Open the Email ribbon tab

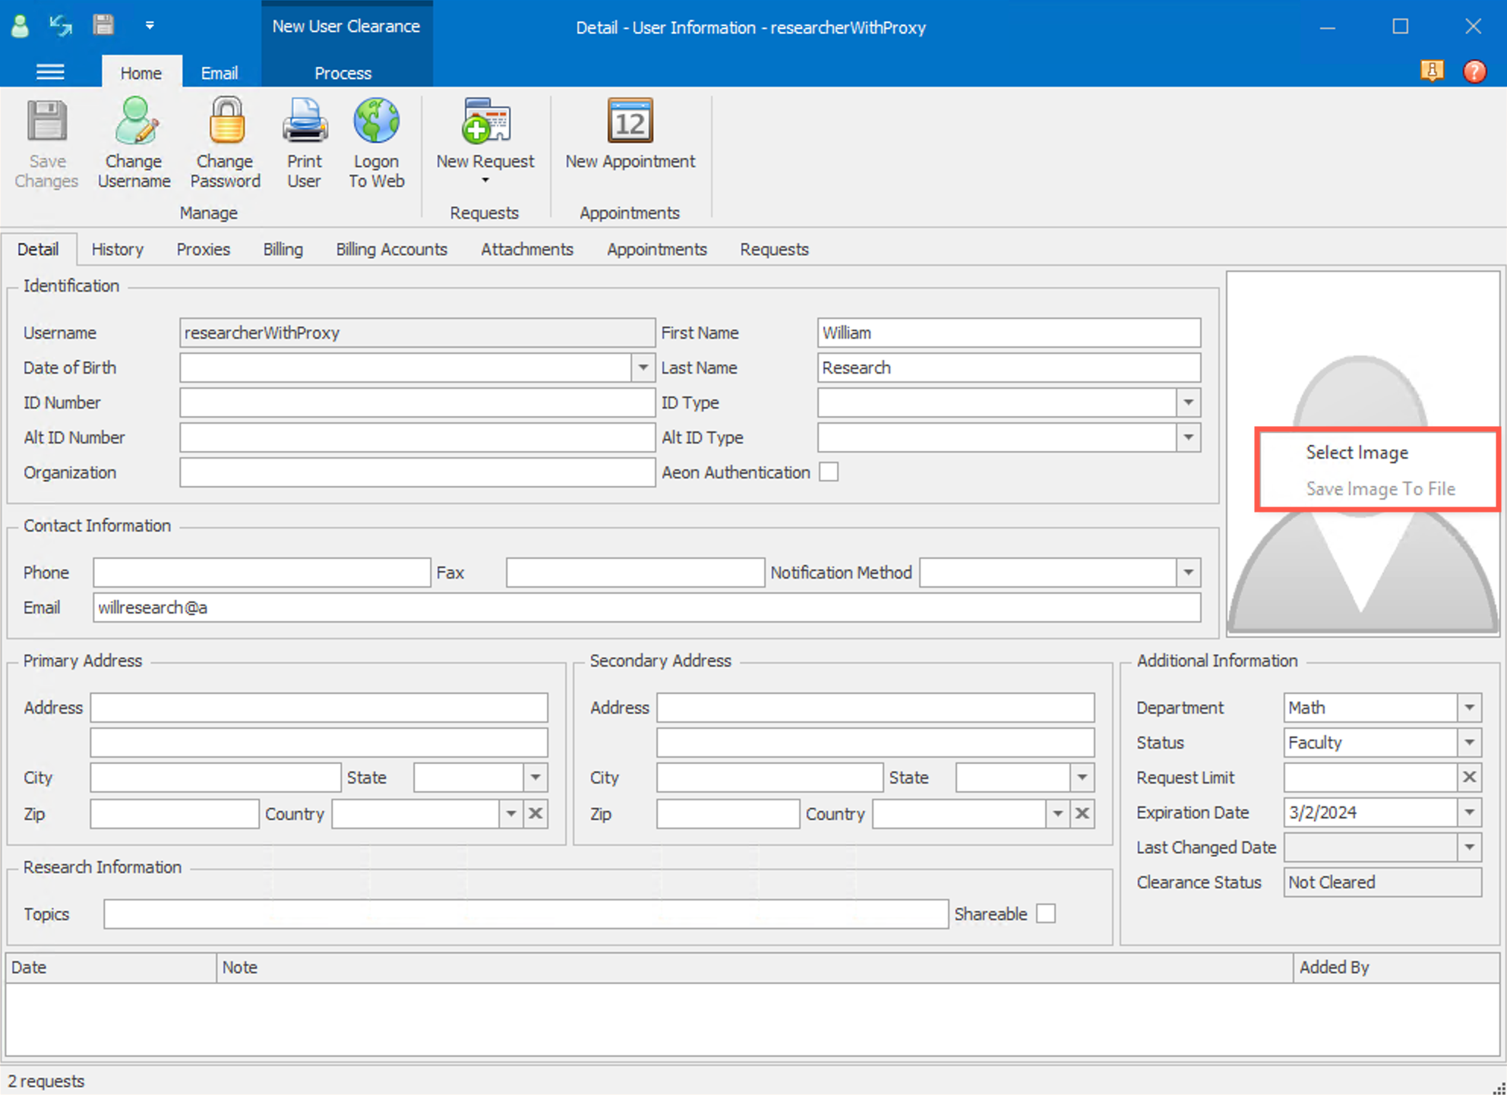219,73
